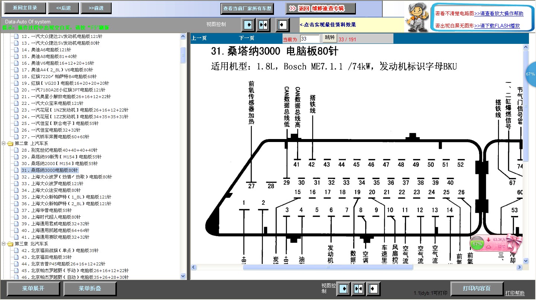This screenshot has height=300, width=536.
Task: Select 41. 上海通用赛欧电脑板32+32针
Action: click(x=55, y=237)
